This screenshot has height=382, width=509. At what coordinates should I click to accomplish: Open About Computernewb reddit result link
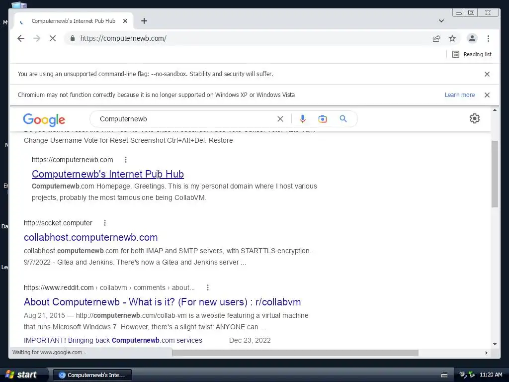point(163,302)
